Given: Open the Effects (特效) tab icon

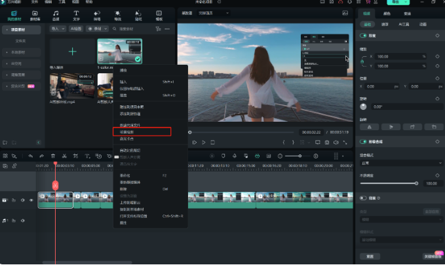Looking at the screenshot, I should tap(118, 14).
